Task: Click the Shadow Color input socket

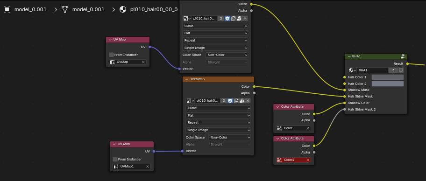Action: click(345, 103)
